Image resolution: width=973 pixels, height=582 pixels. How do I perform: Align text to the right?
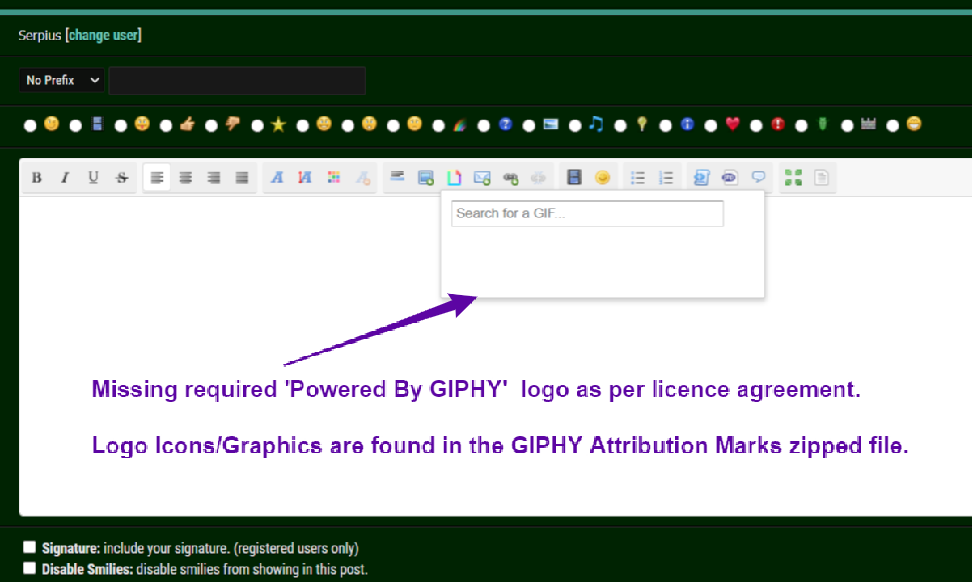coord(214,178)
